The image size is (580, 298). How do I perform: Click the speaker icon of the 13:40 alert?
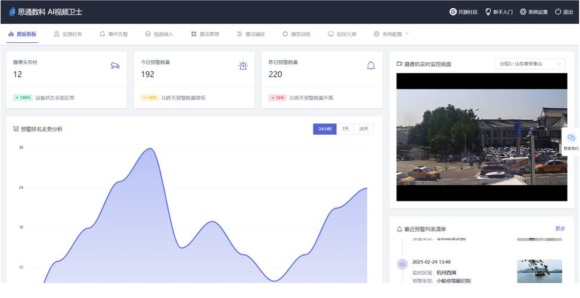(402, 264)
